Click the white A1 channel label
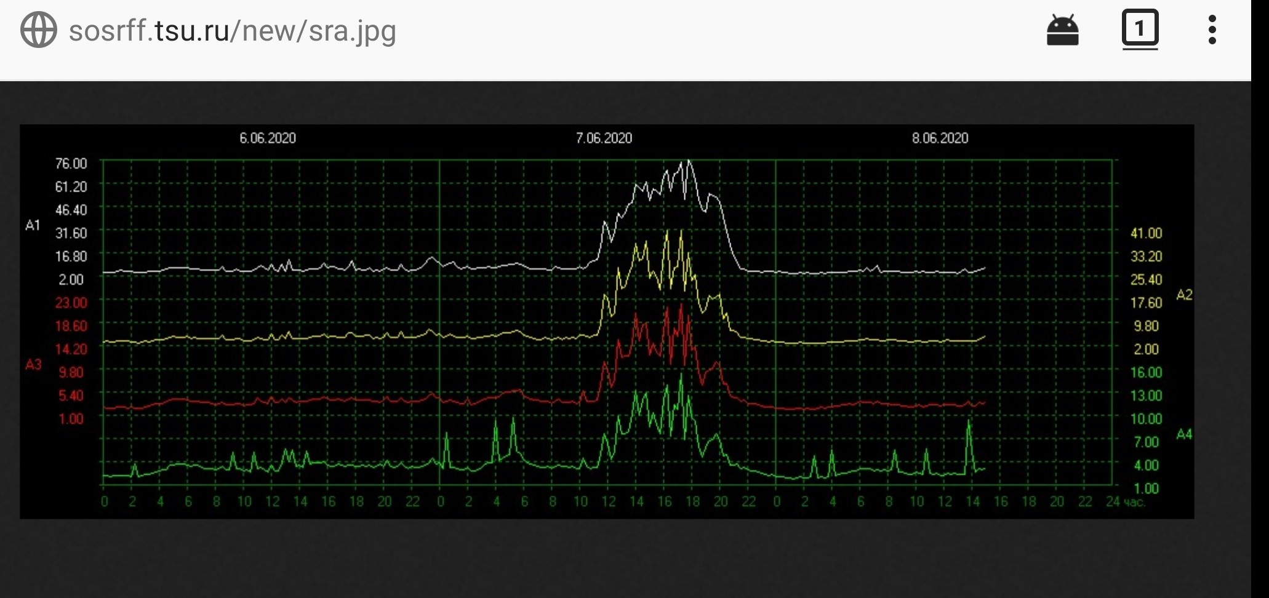Screen dimensions: 1269x598 coord(33,226)
